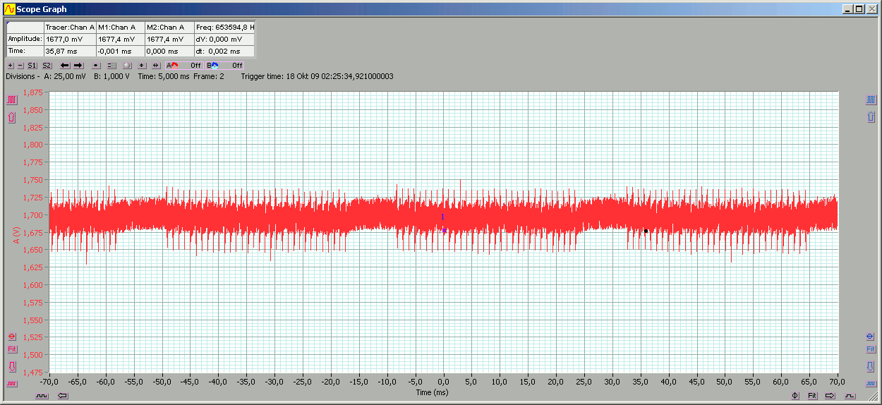Click blue channel B expand waveform icon at bottom
The image size is (882, 405).
871,383
